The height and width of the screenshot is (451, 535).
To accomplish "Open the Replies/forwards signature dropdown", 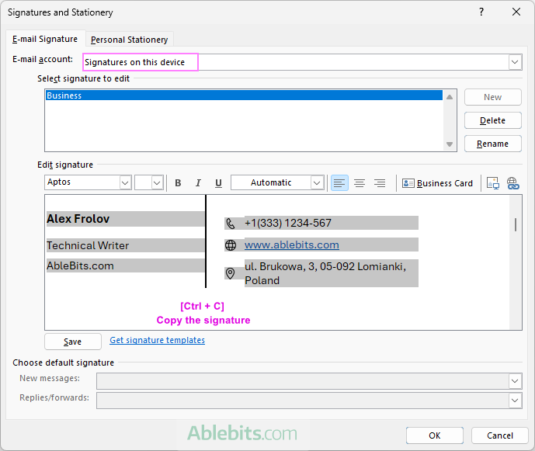I will pyautogui.click(x=516, y=401).
